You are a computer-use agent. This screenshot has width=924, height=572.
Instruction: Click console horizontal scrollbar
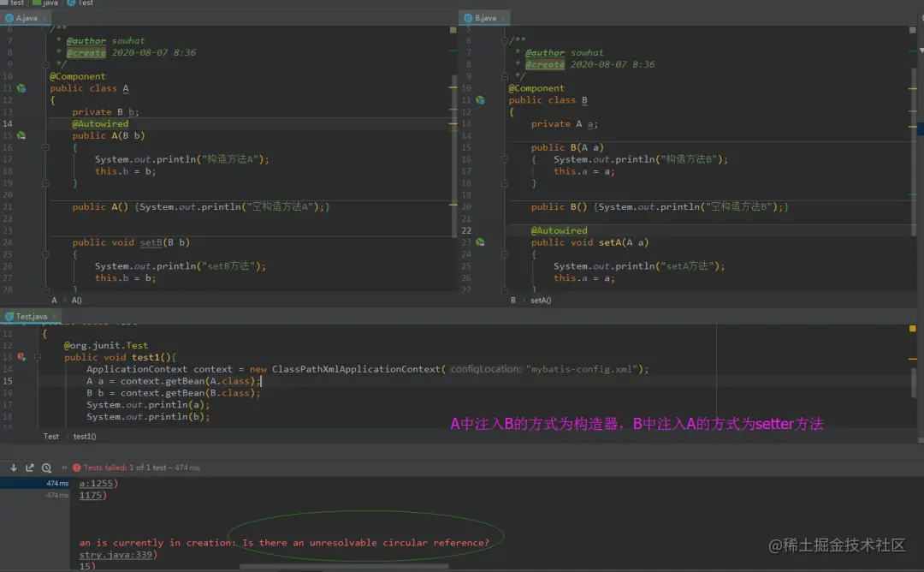tap(344, 567)
